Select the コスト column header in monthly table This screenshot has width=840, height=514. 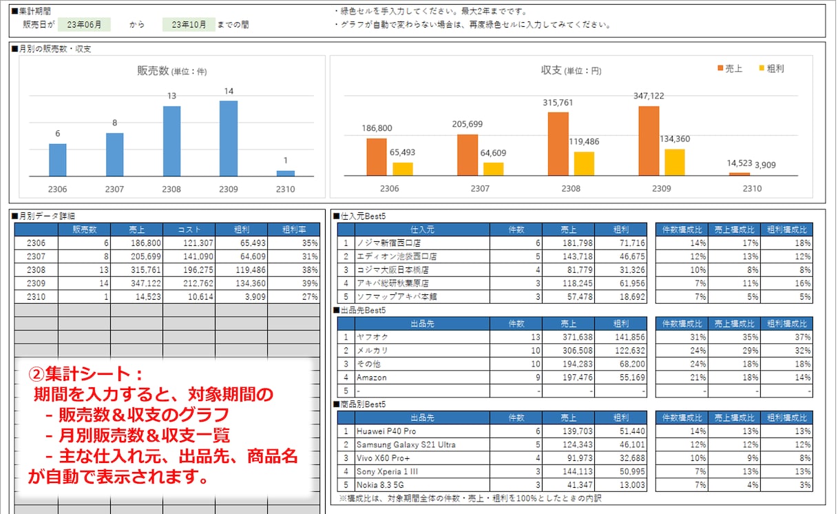pos(189,230)
